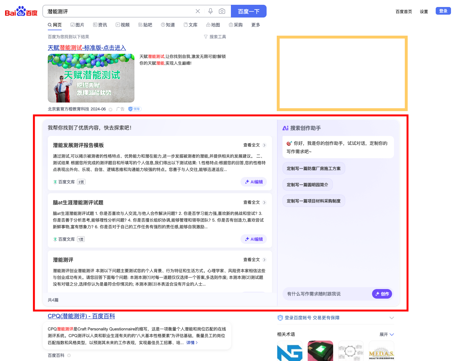
Task: Switch to the 贴吧 tab
Action: 145,25
